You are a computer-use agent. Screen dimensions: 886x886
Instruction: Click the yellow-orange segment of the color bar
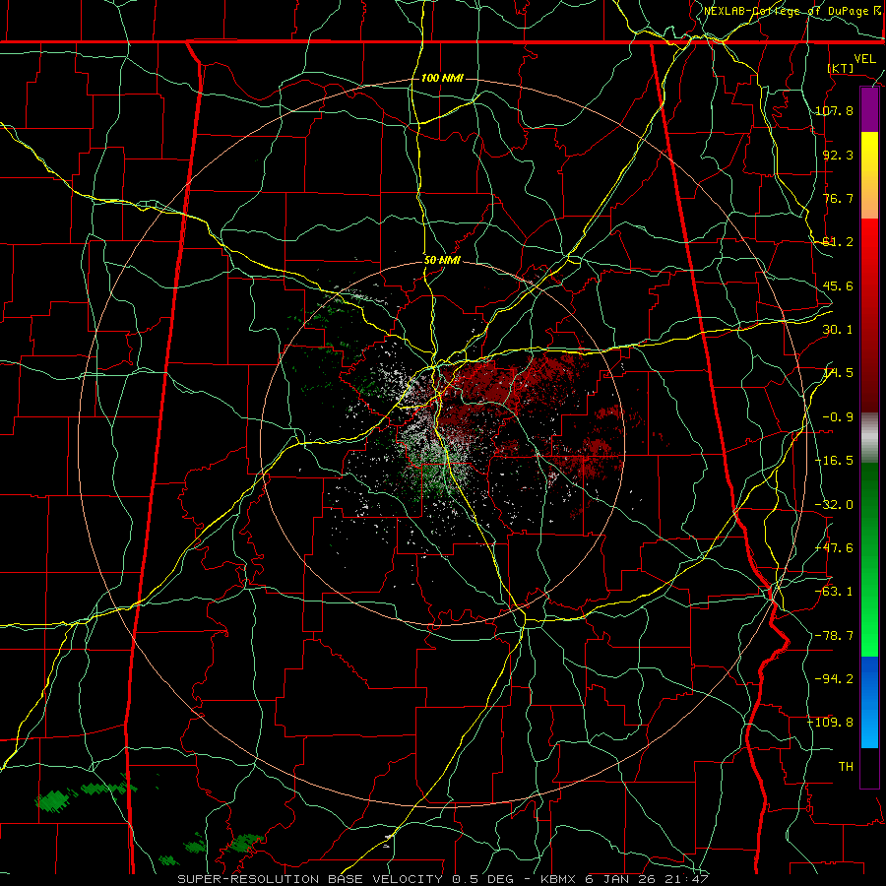(869, 175)
